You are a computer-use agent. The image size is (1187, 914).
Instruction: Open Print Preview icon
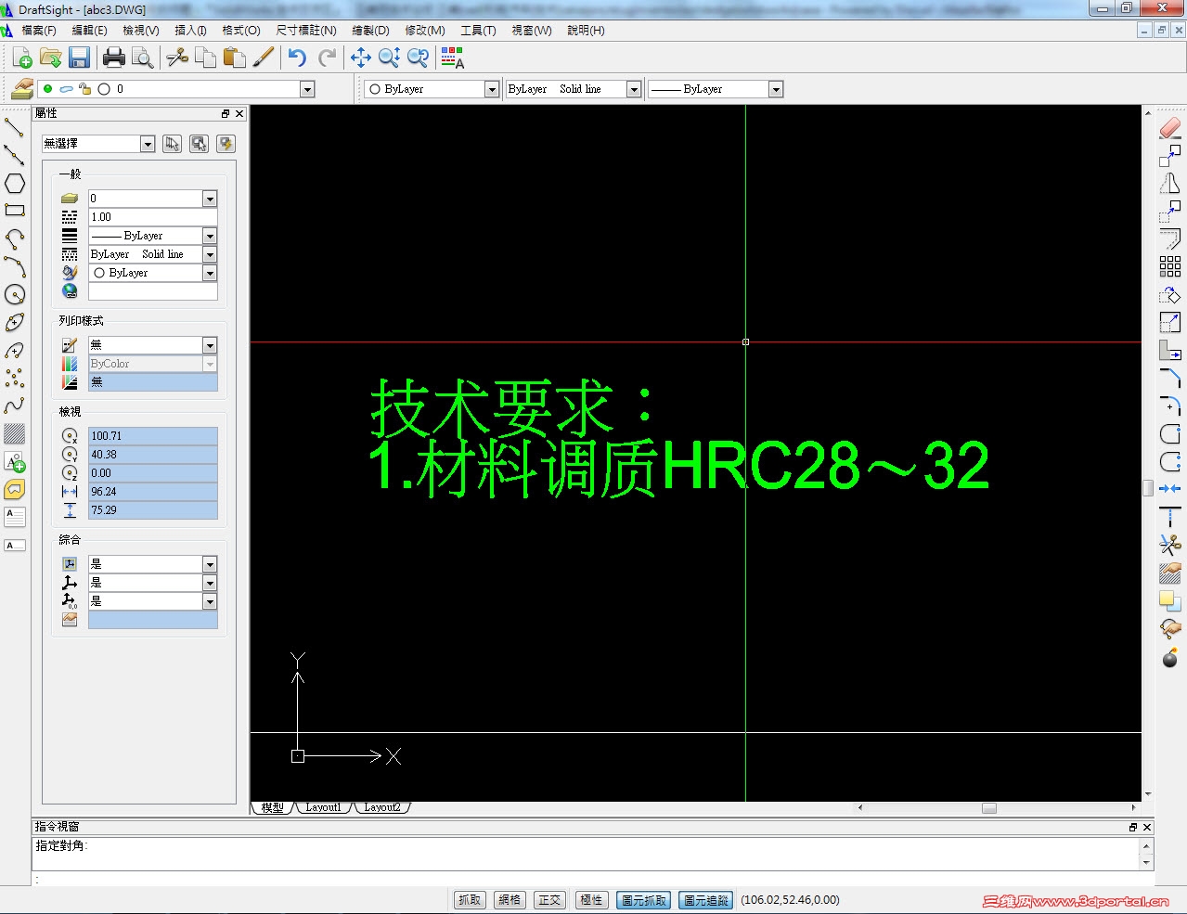click(x=142, y=58)
